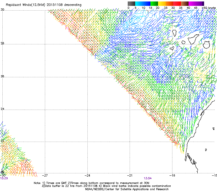Screen dimensions: 217x191
Task: Click the NOAA/NESDIS credit line
Action: point(127,189)
